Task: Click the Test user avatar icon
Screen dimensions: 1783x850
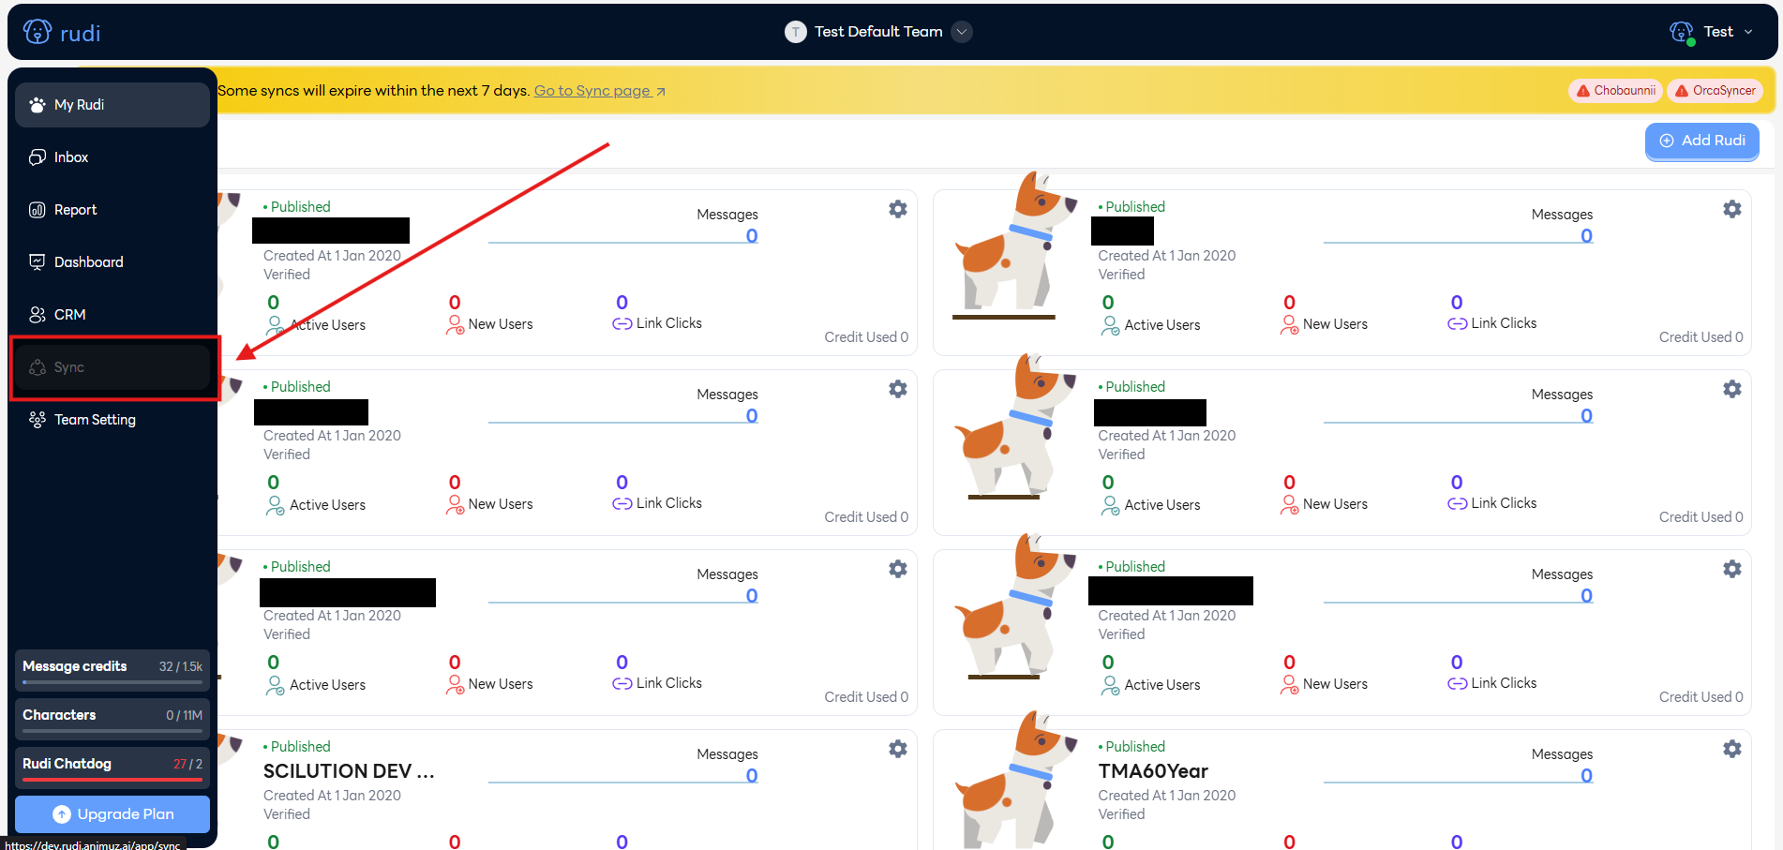Action: (1682, 33)
